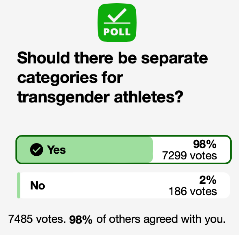Click the thin green No result bar
The height and width of the screenshot is (235, 239).
tap(19, 185)
